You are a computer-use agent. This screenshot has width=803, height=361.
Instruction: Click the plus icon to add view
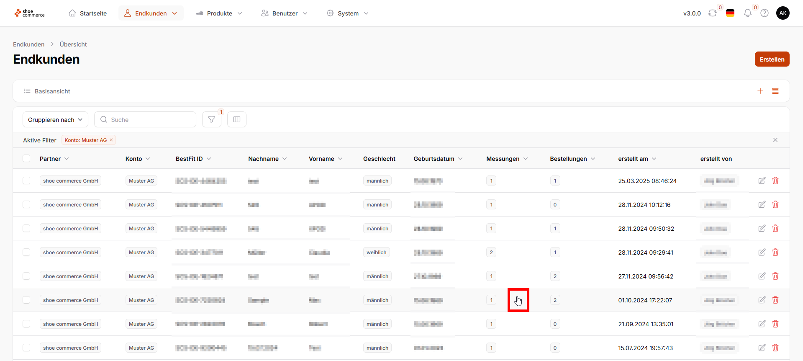760,91
